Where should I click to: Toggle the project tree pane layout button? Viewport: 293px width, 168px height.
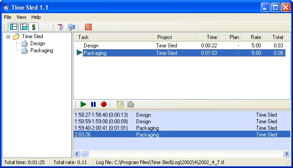[14, 27]
